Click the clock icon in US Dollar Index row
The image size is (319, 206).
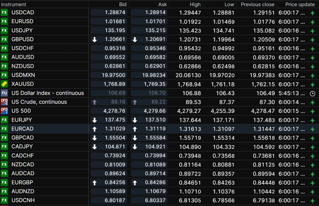312,93
